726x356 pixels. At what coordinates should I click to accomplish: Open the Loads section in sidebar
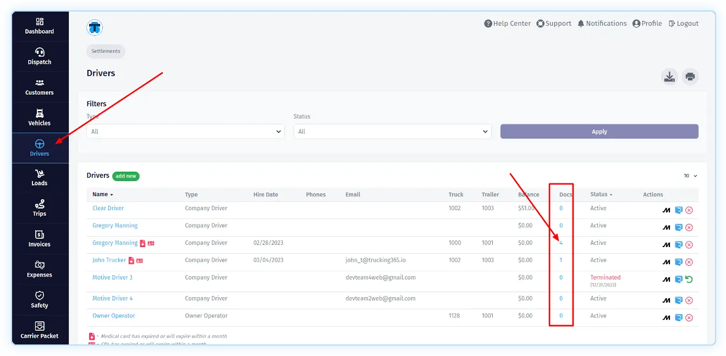(x=40, y=178)
